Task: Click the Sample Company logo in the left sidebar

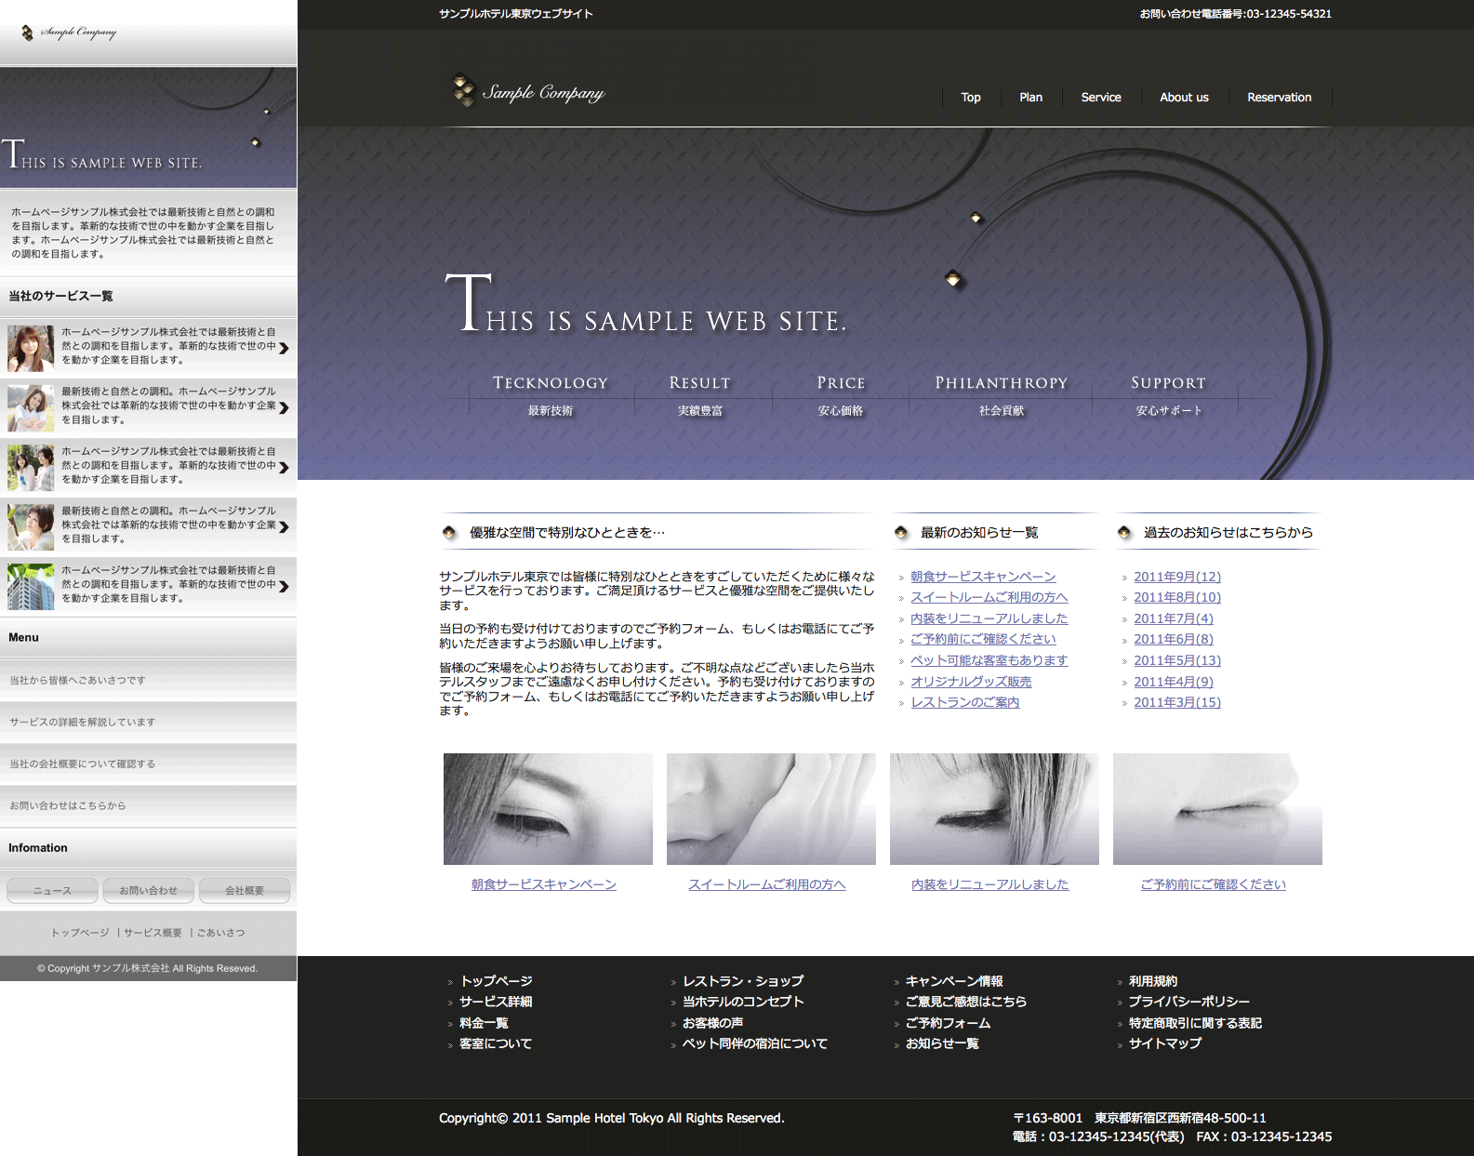Action: (70, 33)
